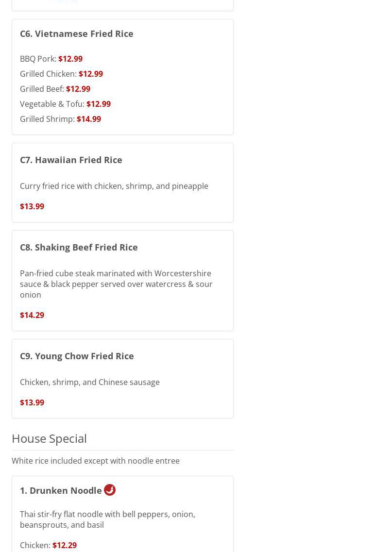
Task: Select the C7. Hawaiian Fried Rice title
Action: (x=71, y=160)
